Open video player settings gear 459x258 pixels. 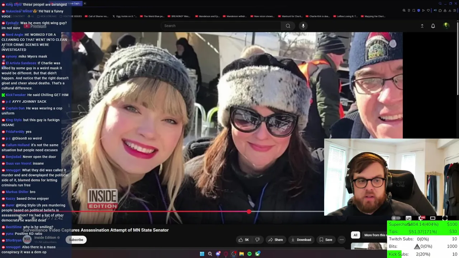421,218
